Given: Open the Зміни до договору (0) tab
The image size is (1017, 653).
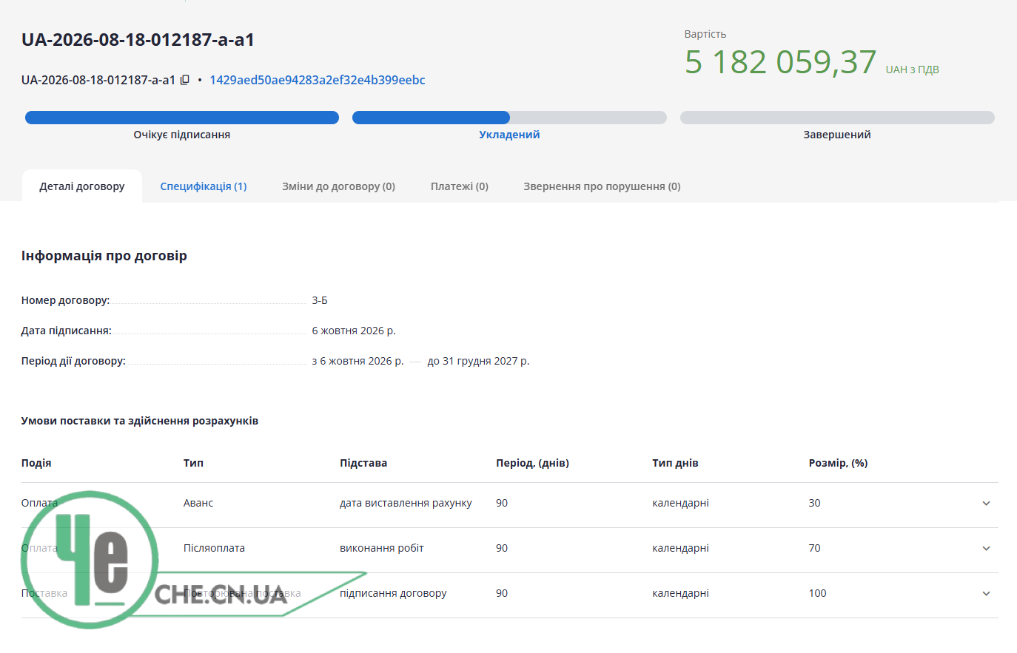Looking at the screenshot, I should pos(338,186).
